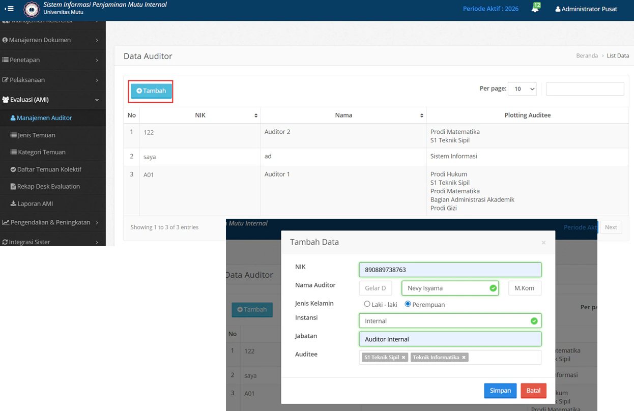
Task: Click the Next pagination button
Action: coord(611,227)
